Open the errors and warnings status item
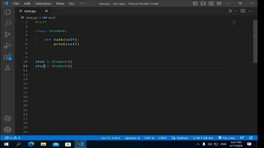This screenshot has height=148, width=264. [x=13, y=138]
